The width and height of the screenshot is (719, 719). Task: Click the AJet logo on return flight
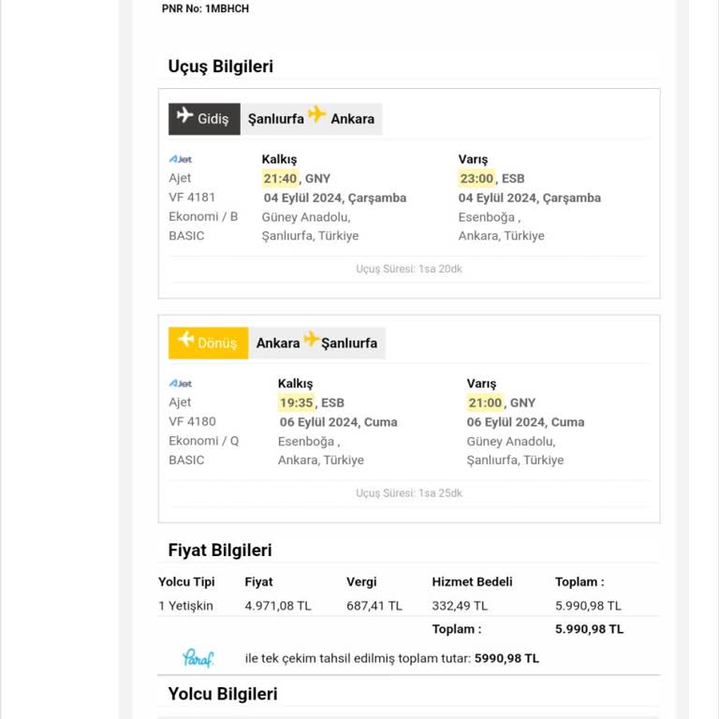click(x=180, y=384)
